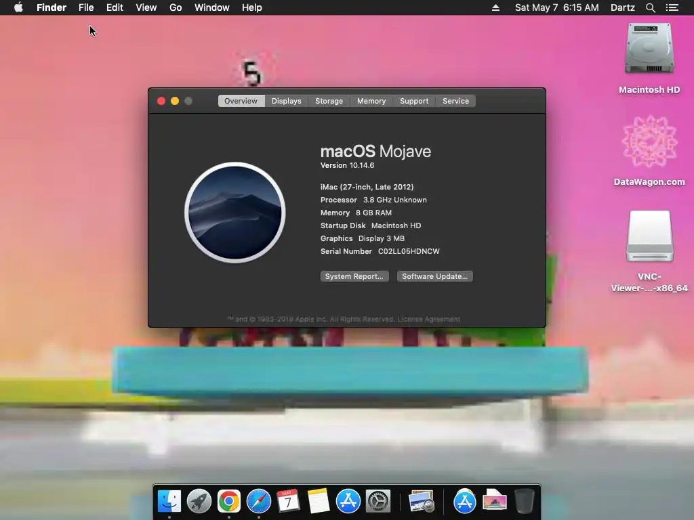
Task: Click the Version 10.14.6 text
Action: (348, 165)
